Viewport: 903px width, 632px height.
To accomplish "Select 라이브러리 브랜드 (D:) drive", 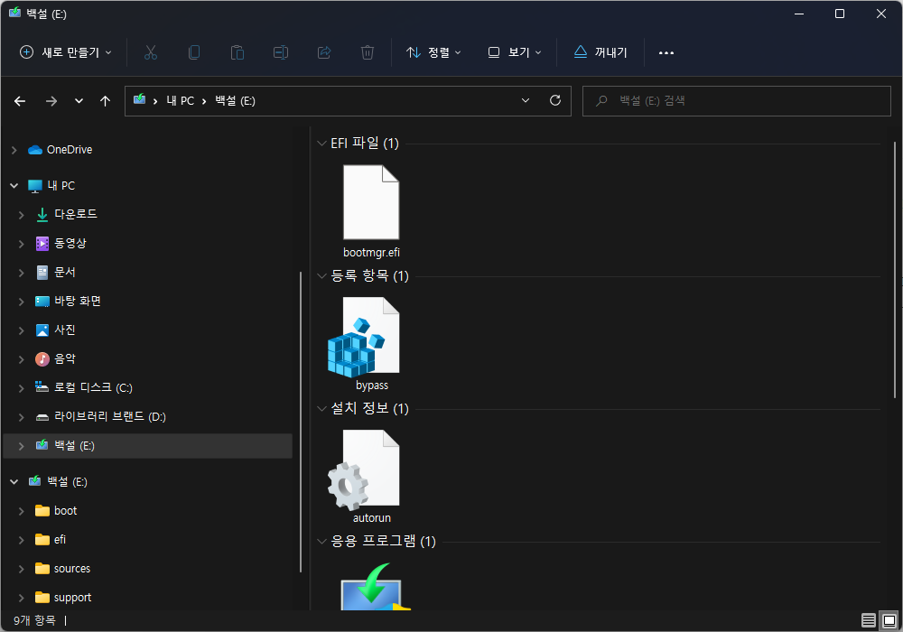I will 110,417.
